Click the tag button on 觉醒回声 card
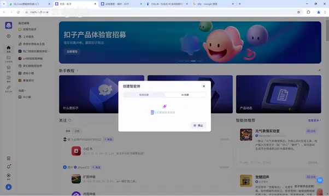This screenshot has height=196, width=329. (311, 177)
